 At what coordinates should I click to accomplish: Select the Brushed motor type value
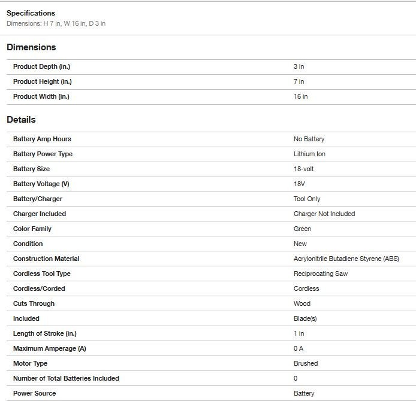[306, 364]
